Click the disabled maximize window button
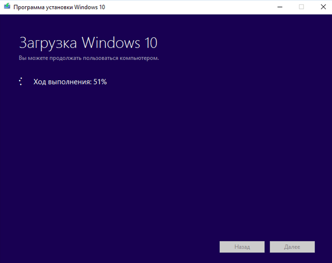Screen dimensions: 332x263 click(301, 7)
